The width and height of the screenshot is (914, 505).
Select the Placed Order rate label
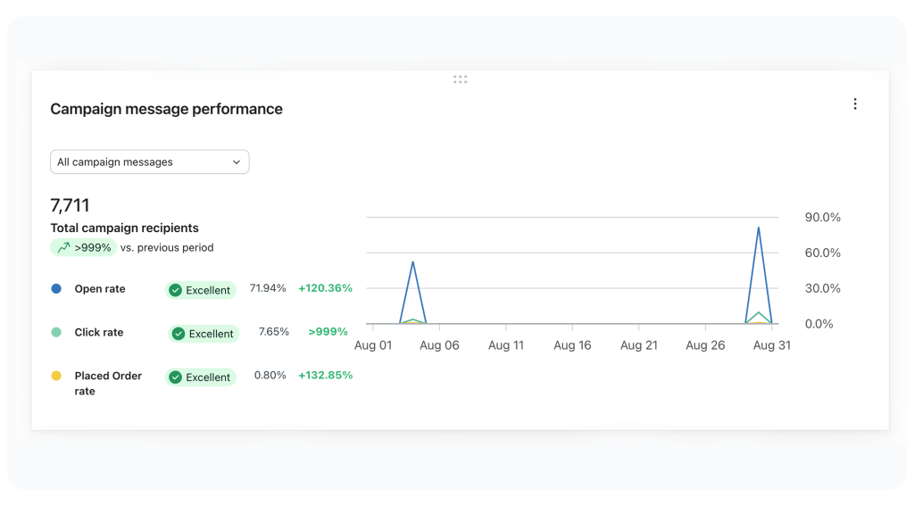108,384
